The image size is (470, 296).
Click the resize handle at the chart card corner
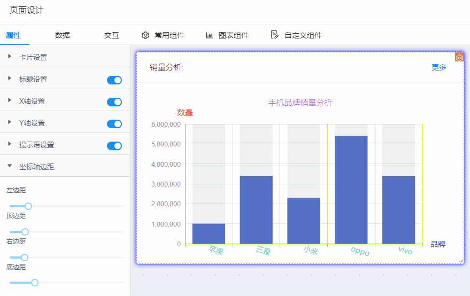point(461,261)
